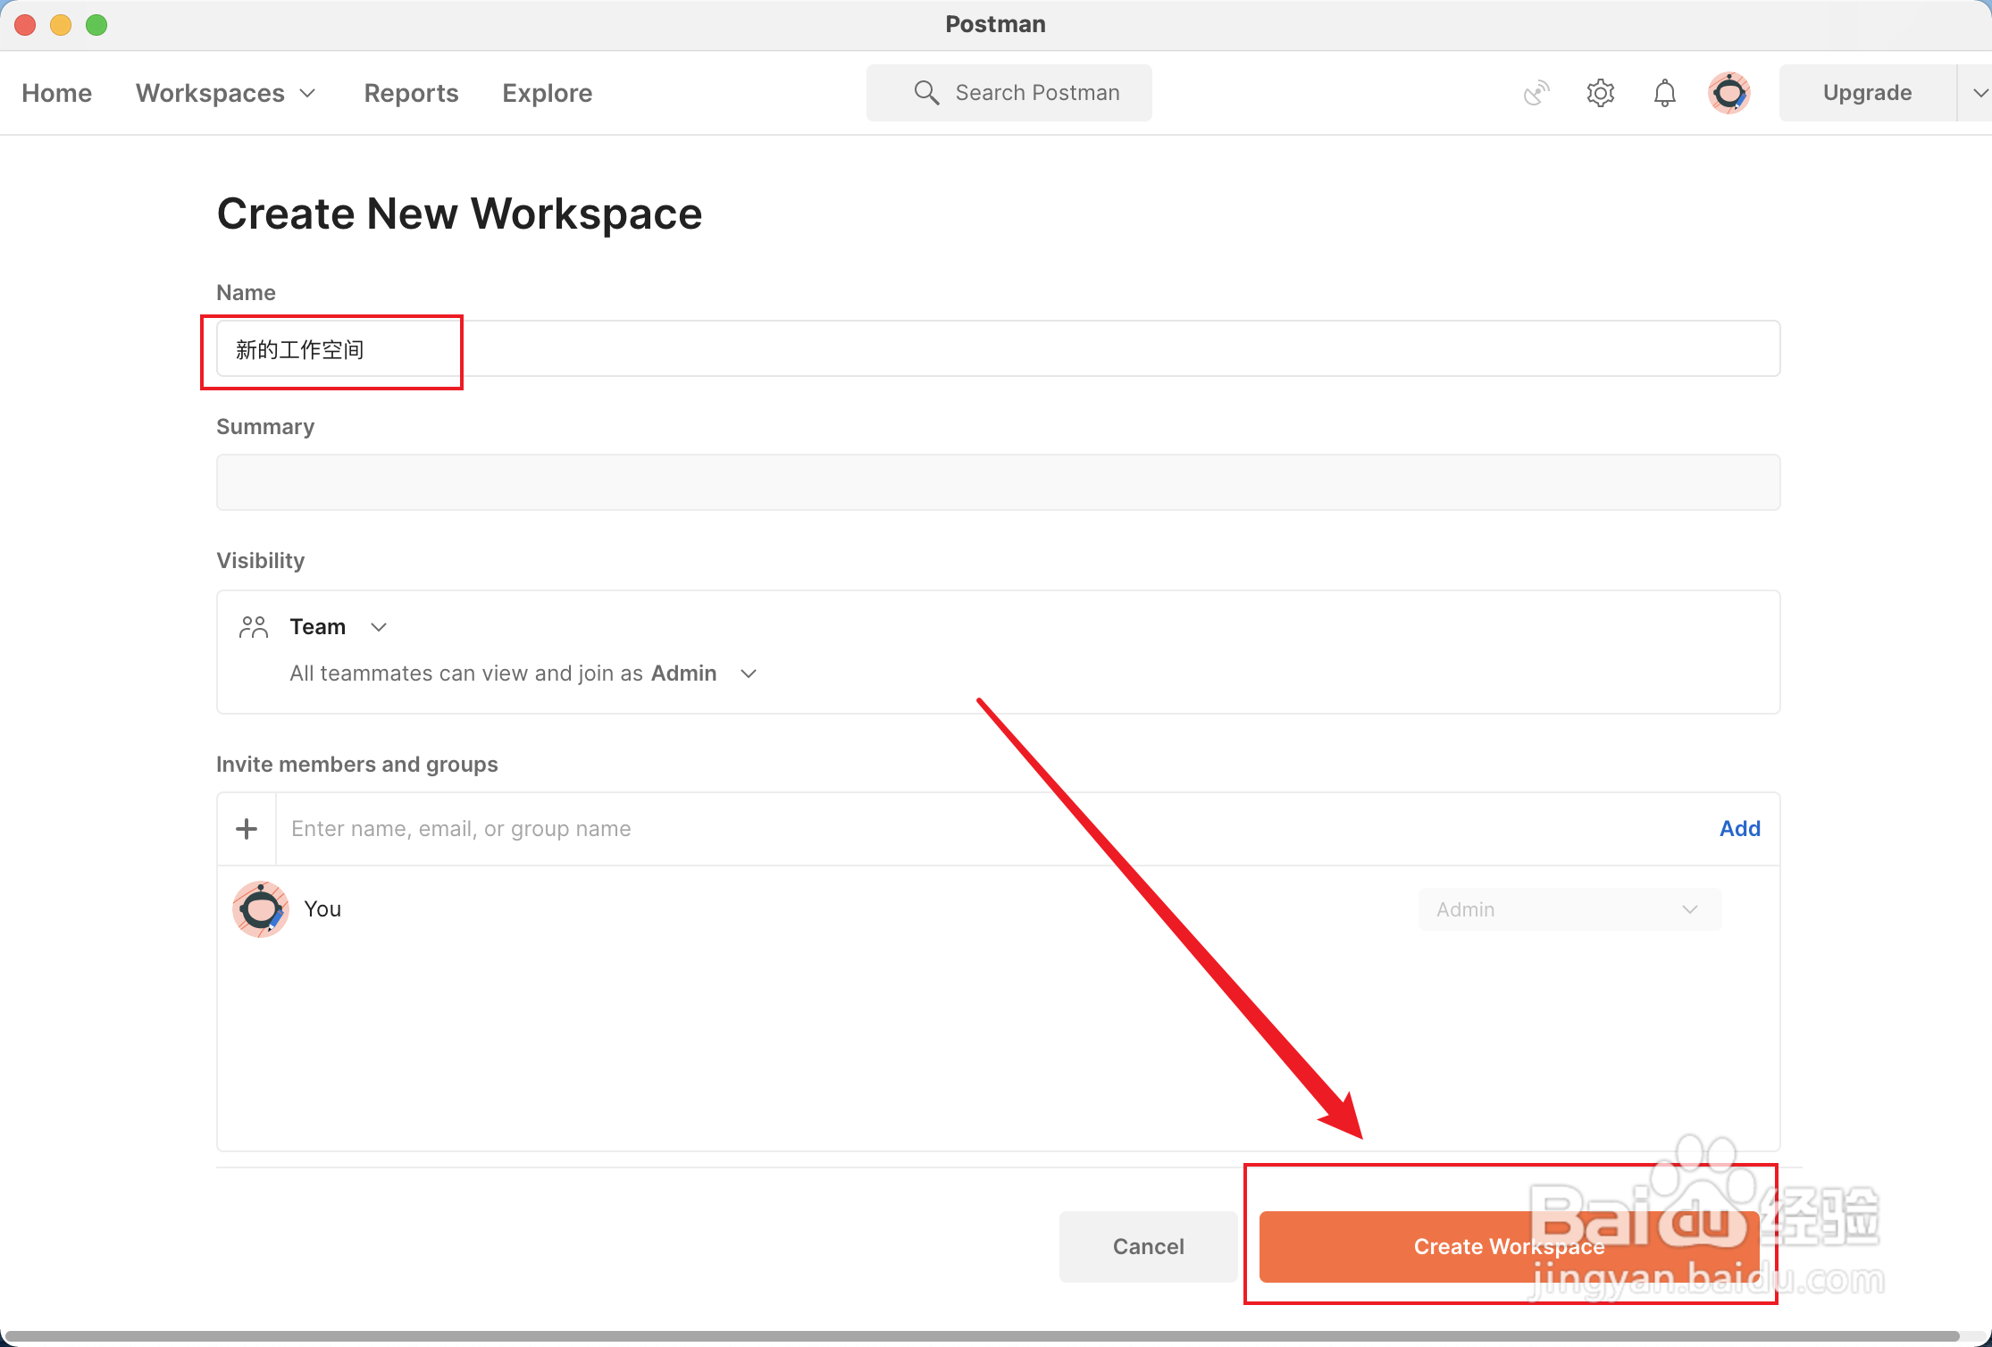Image resolution: width=1992 pixels, height=1347 pixels.
Task: Click the Add link in invite field
Action: [1739, 829]
